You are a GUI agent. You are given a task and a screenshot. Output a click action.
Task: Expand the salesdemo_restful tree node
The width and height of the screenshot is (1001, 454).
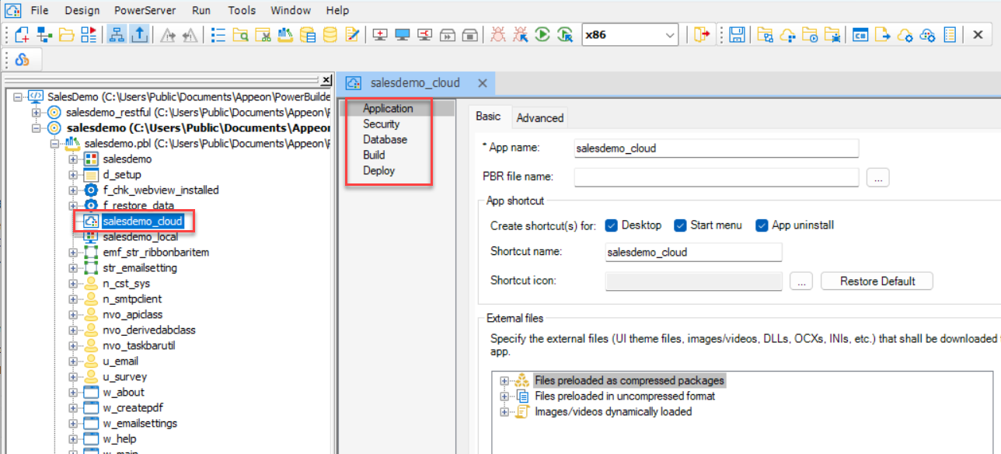click(36, 113)
